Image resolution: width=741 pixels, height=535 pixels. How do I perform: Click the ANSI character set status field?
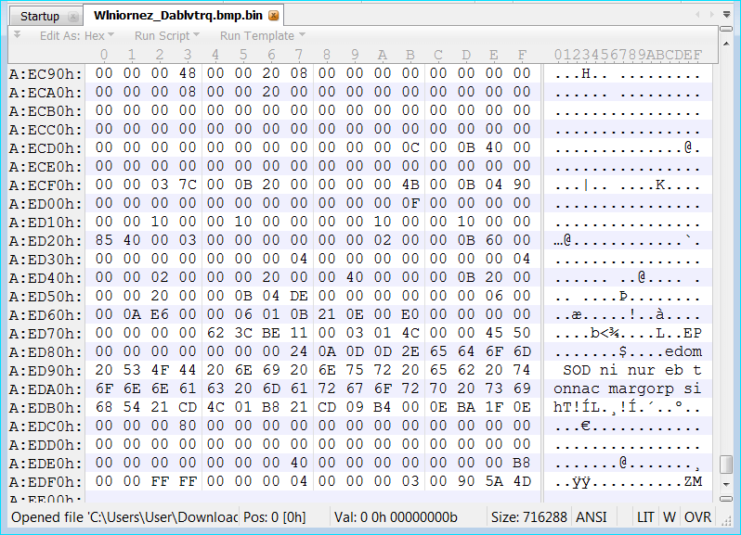591,516
